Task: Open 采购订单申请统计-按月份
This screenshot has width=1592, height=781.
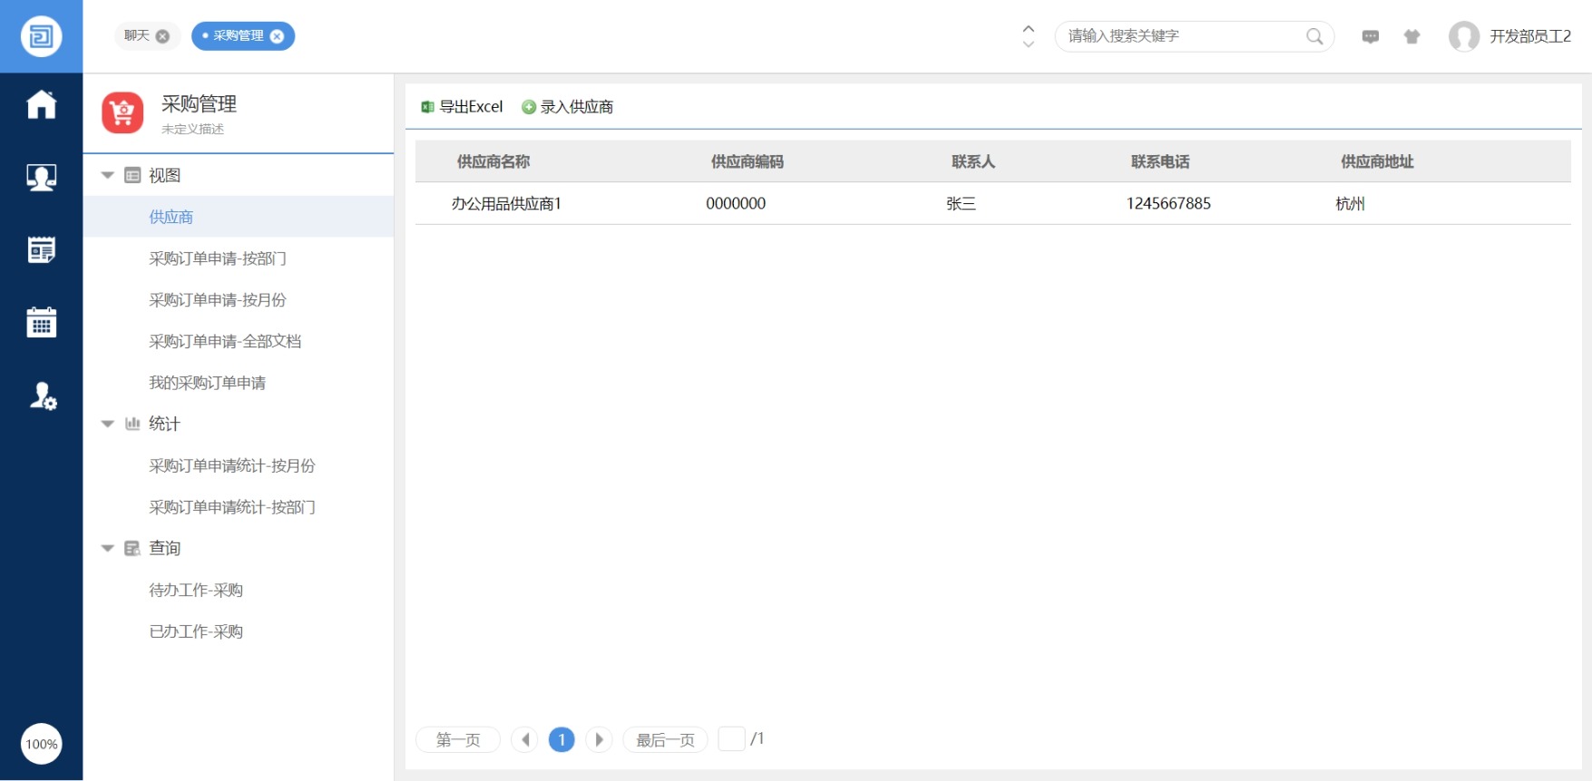Action: click(232, 465)
